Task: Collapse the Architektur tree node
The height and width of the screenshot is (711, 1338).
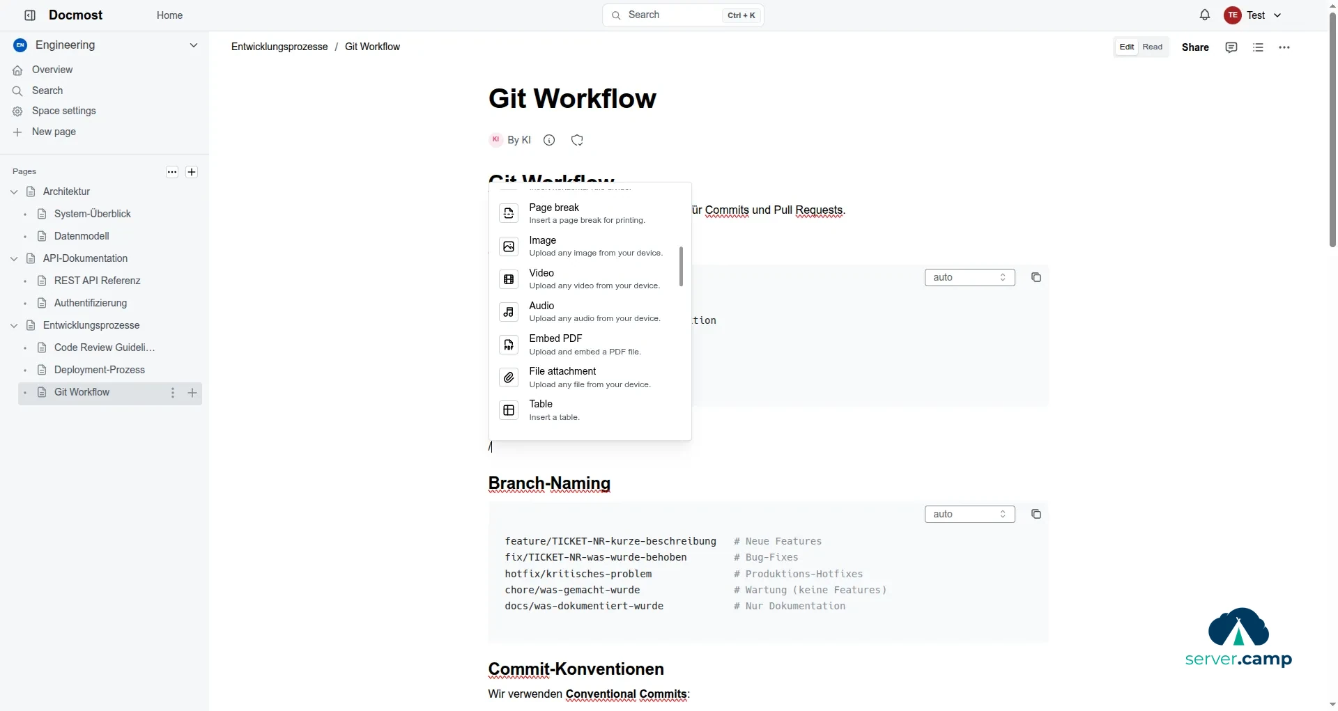Action: (x=14, y=192)
